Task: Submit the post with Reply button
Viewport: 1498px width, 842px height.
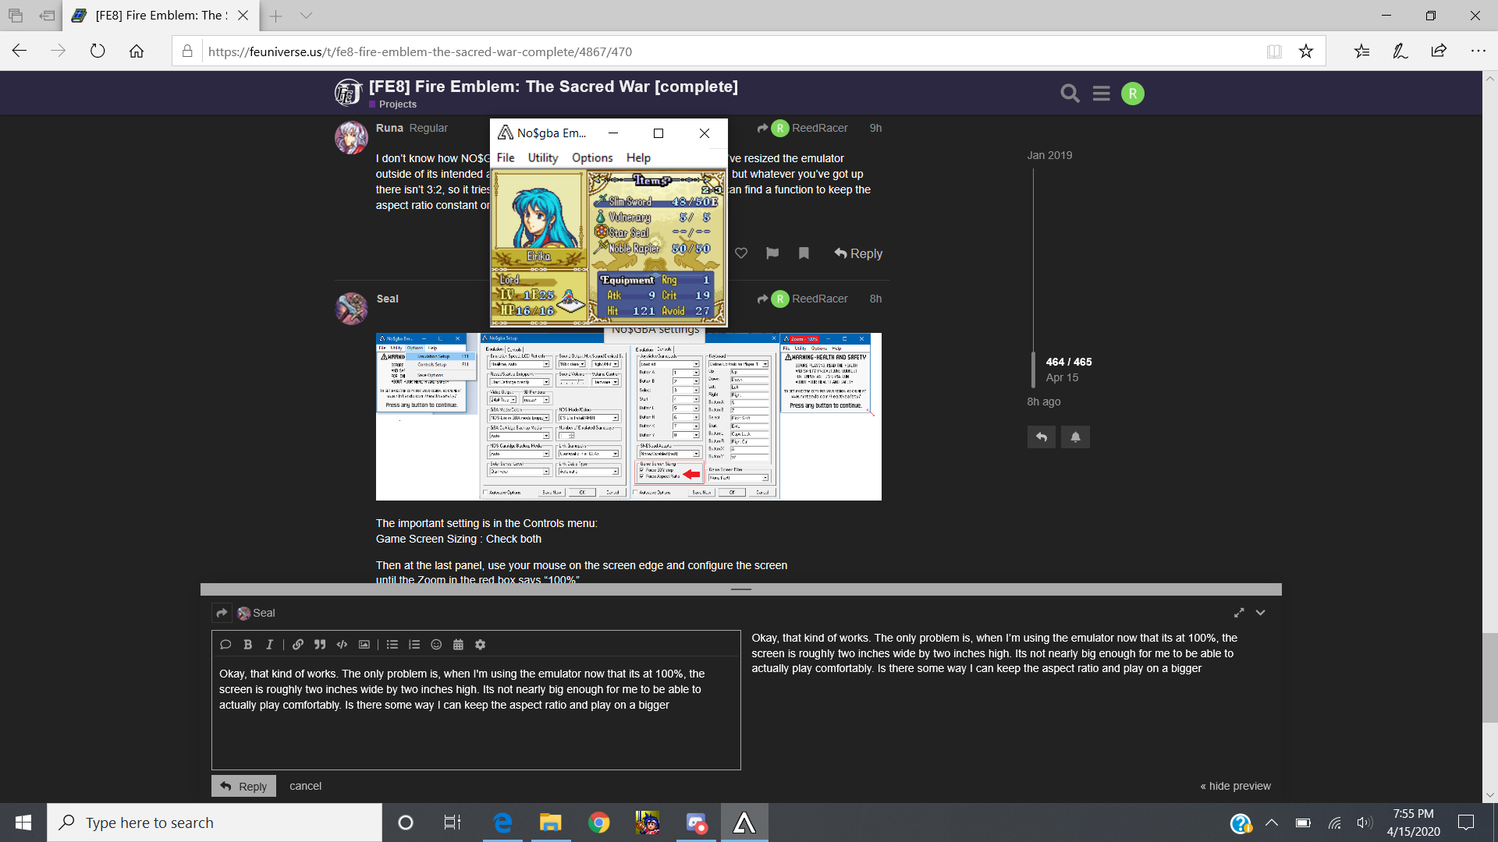Action: (243, 786)
